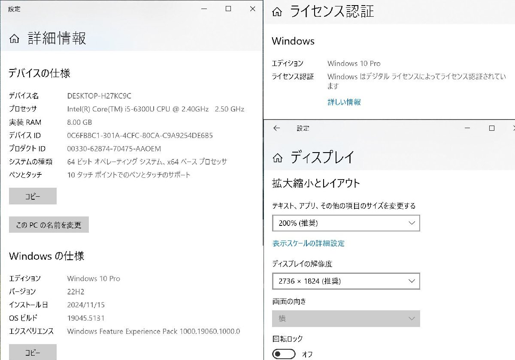Select product ID 00330-62874-70475-AAOEM

coord(114,149)
